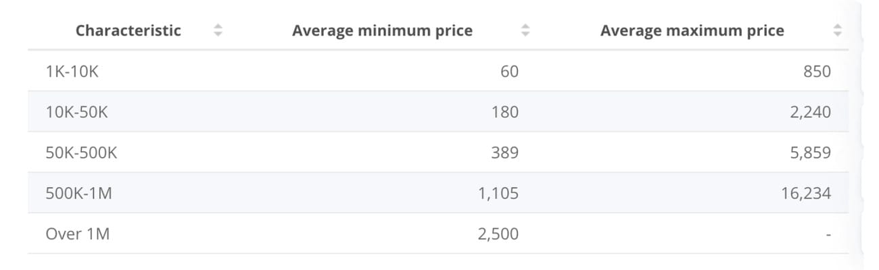Select the 1K-10K row label

tap(72, 72)
